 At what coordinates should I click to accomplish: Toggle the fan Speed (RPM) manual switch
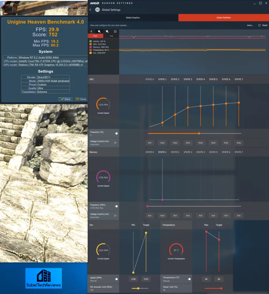117,279
